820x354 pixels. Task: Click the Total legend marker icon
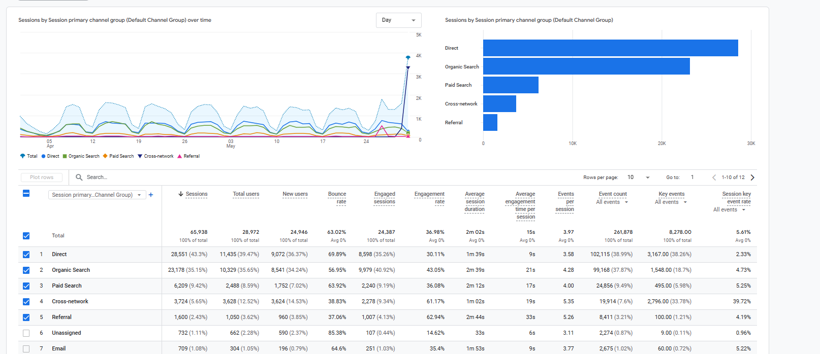pos(22,156)
